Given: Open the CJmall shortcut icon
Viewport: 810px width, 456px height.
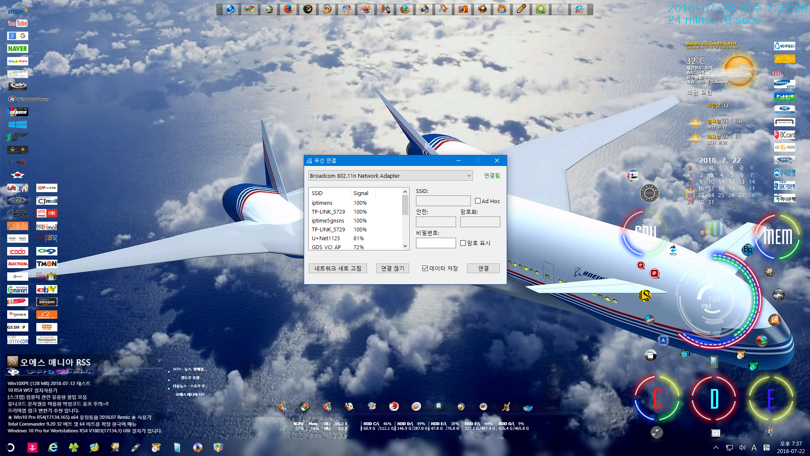Looking at the screenshot, I should pos(46,201).
